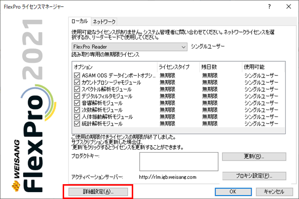Uncheck スペクトル解析モジュール option
This screenshot has width=299, height=199.
click(x=77, y=89)
